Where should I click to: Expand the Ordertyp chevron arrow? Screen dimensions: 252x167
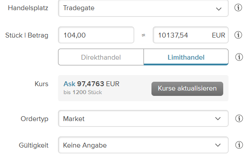coord(218,119)
